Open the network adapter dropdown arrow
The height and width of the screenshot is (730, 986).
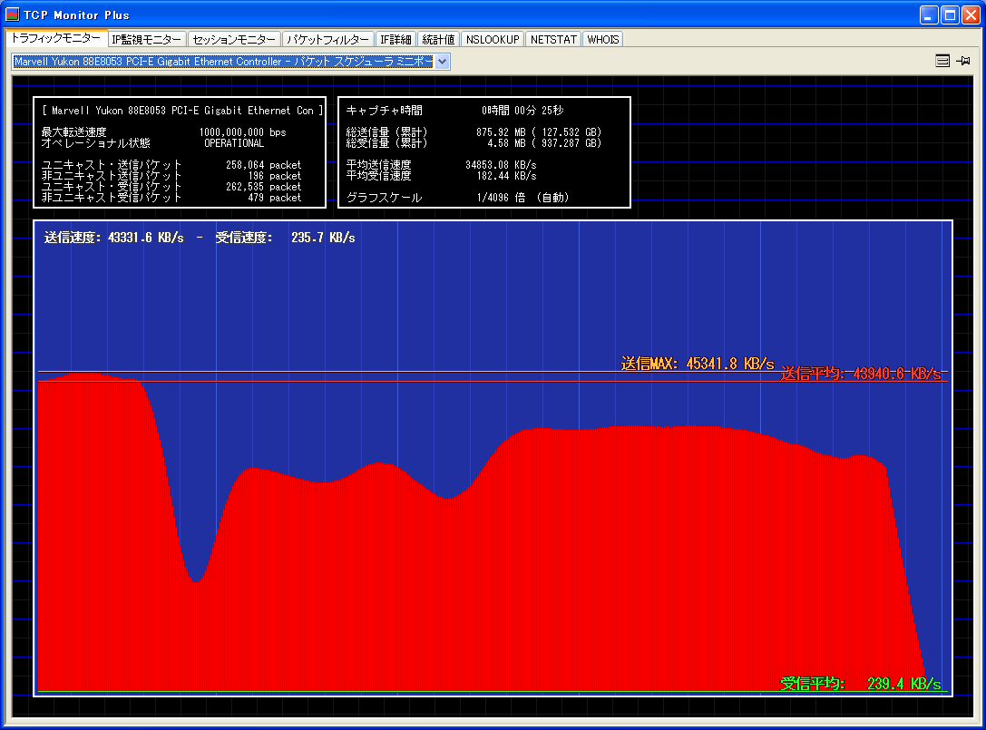click(x=443, y=62)
